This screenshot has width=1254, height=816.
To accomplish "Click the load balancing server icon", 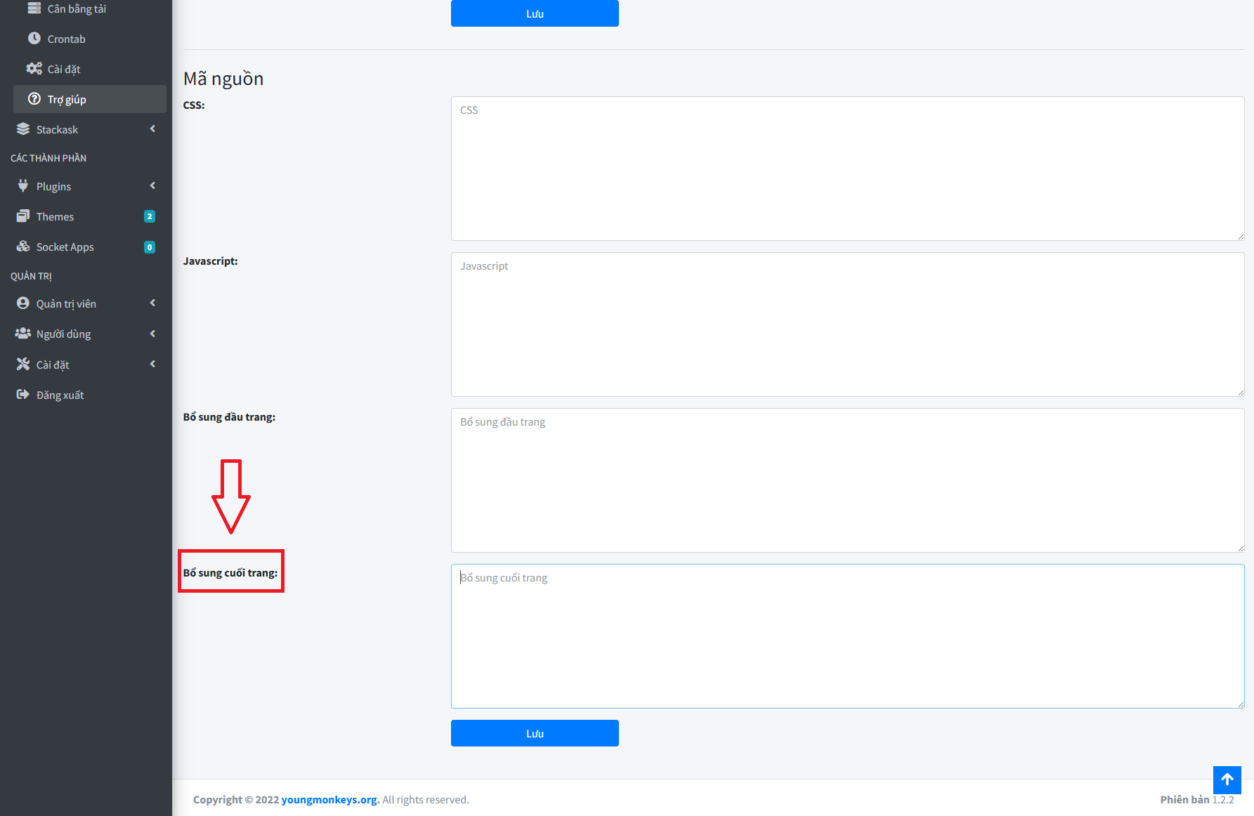I will (x=34, y=8).
